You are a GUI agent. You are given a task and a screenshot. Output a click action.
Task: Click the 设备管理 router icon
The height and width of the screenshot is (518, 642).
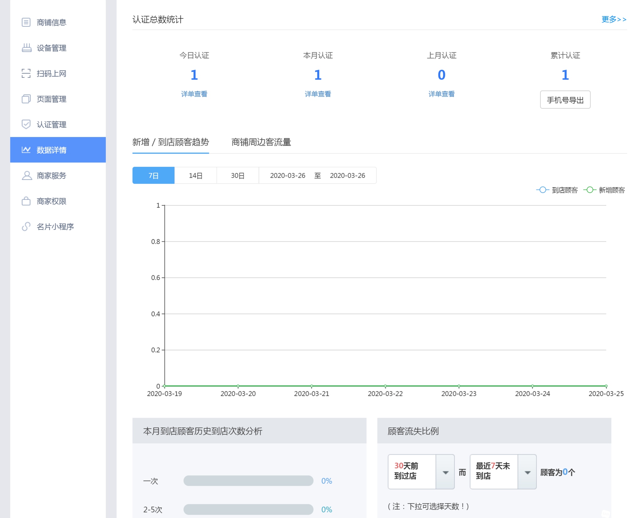tap(26, 48)
